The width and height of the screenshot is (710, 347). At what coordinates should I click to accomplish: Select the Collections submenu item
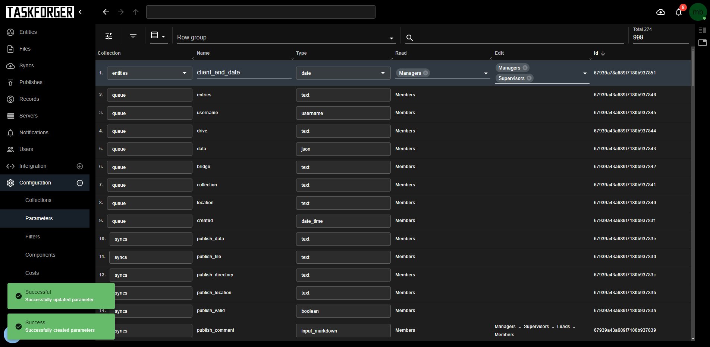tap(45, 200)
